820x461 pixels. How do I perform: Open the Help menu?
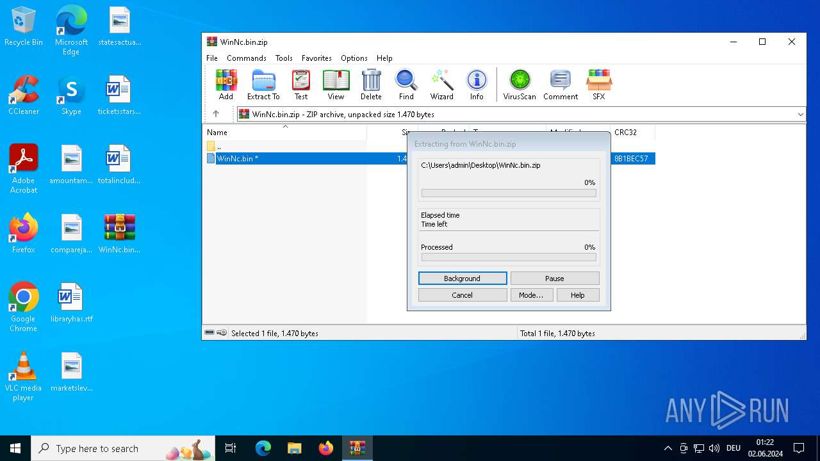pyautogui.click(x=384, y=58)
